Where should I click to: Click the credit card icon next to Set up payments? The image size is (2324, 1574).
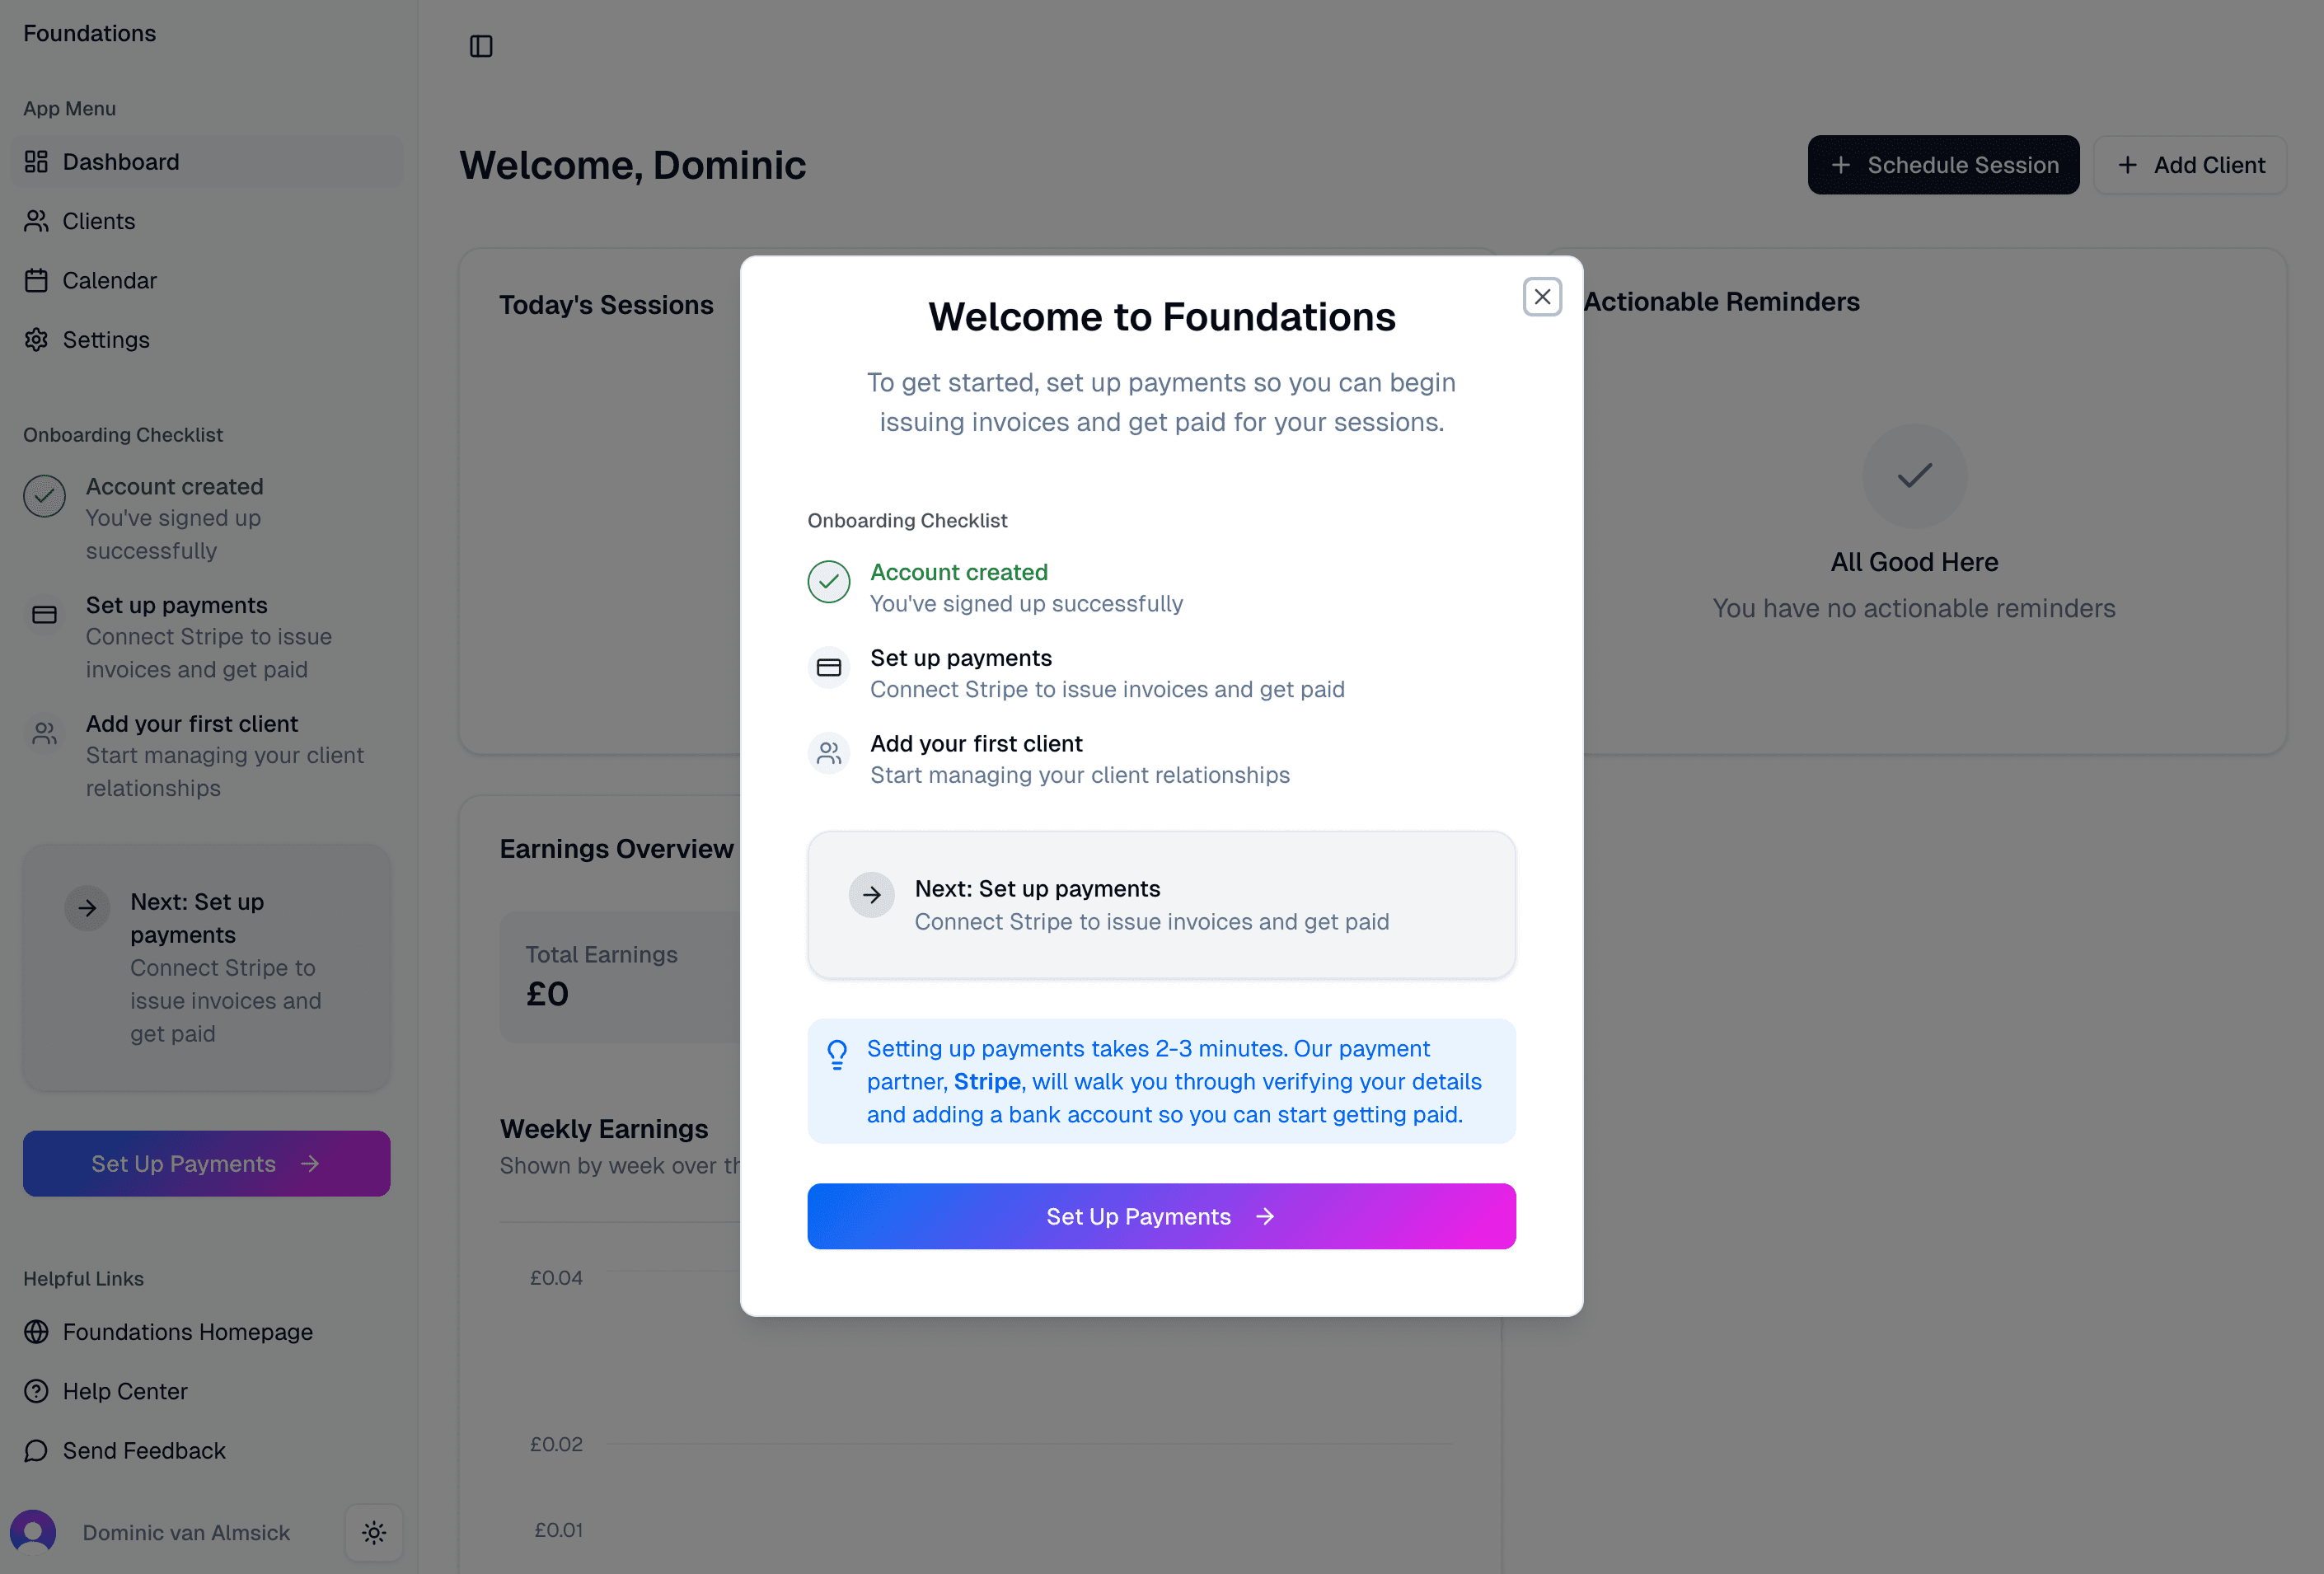click(828, 667)
